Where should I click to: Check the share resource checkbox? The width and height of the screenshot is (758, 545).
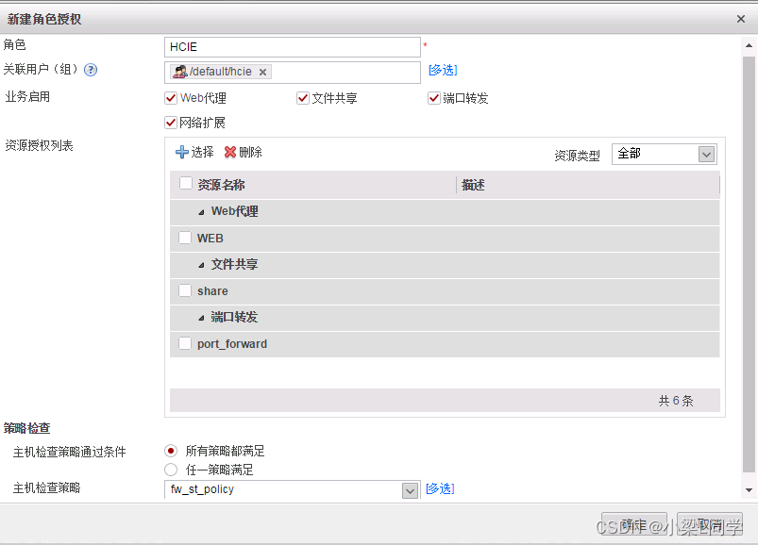[185, 290]
